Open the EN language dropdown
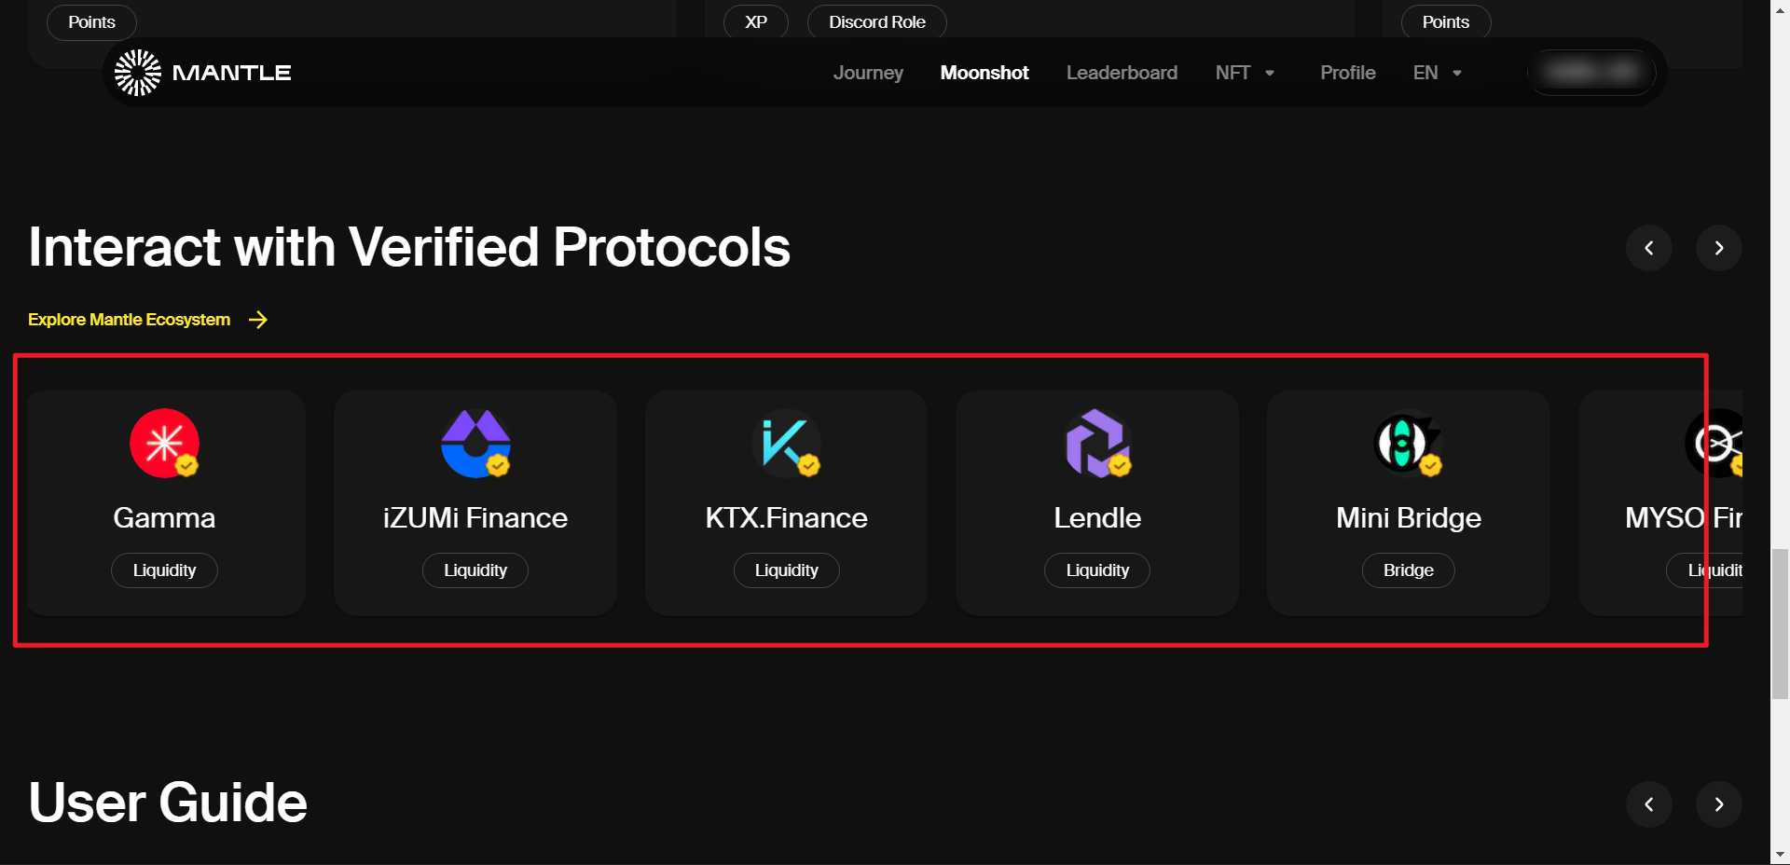Screen dimensions: 1790x865 pos(1437,73)
